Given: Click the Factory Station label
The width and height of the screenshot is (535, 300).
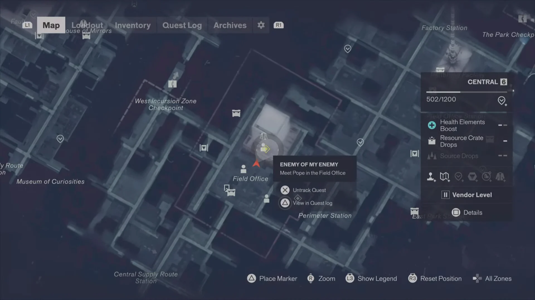Looking at the screenshot, I should pyautogui.click(x=444, y=28).
